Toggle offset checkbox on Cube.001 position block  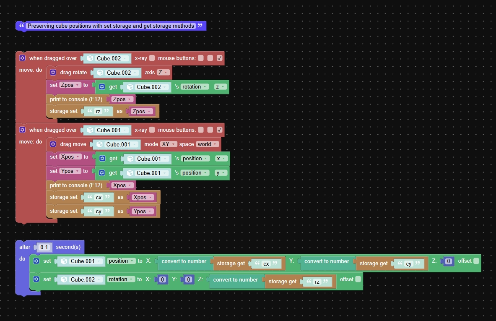[x=476, y=261]
